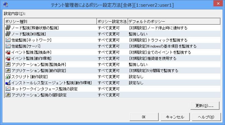This screenshot has width=225, height=125.
Task: Click the デフォルトのポリシー column header
Action: click(x=174, y=22)
